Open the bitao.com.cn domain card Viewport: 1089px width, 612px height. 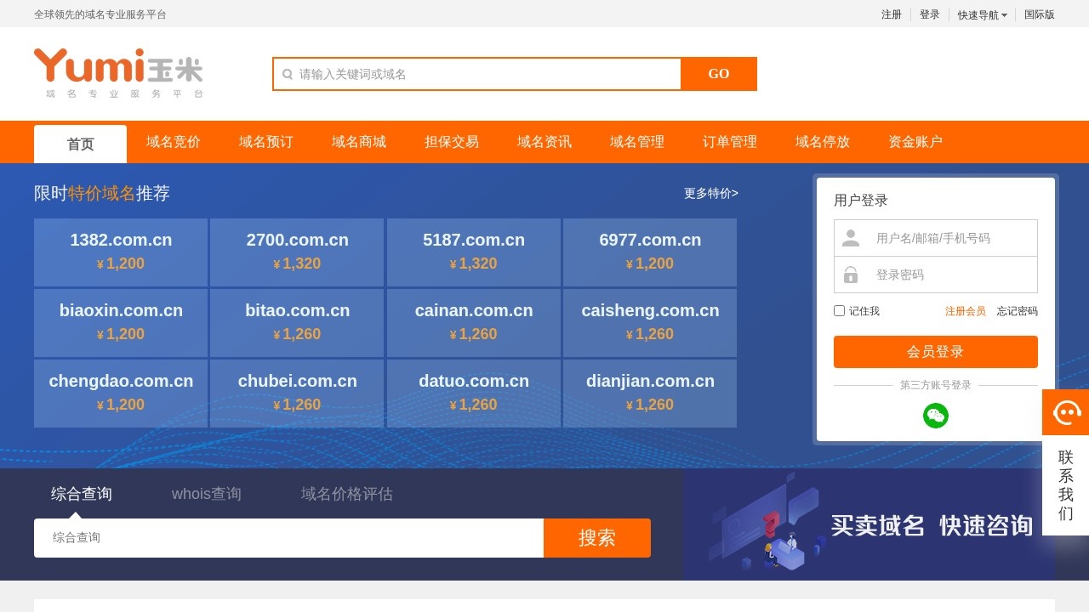click(297, 323)
